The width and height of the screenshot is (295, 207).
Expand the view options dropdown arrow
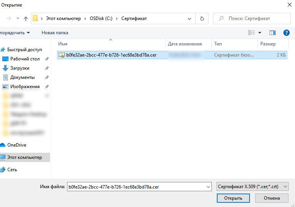pyautogui.click(x=260, y=33)
